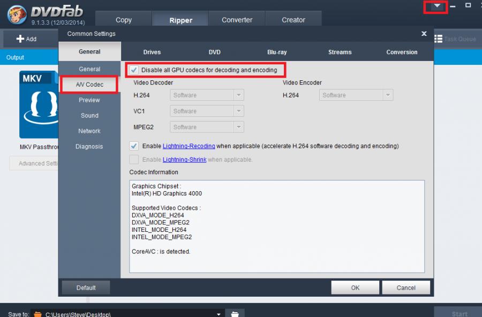This screenshot has width=482, height=317.
Task: Click the DXVA_MODE_H264 codec entry
Action: pos(157,215)
